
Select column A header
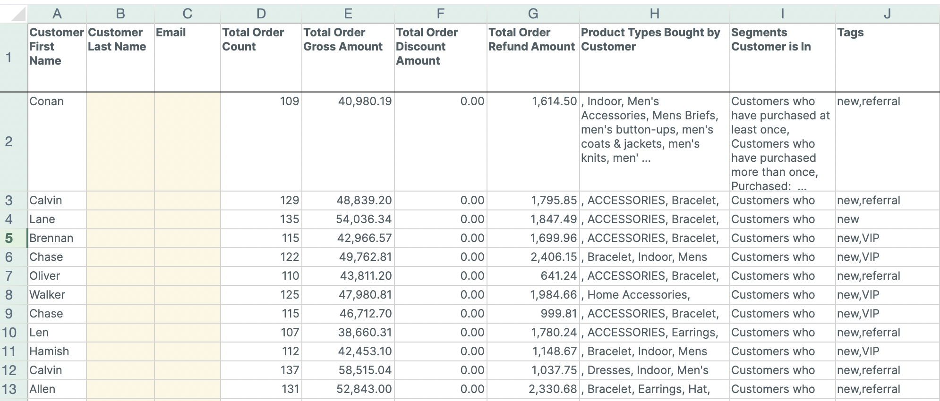[57, 14]
